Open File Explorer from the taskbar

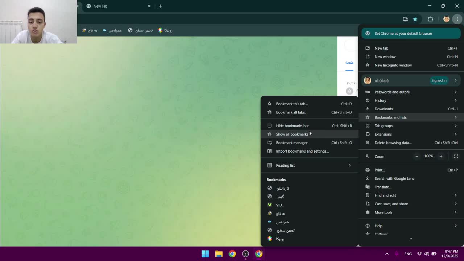pyautogui.click(x=219, y=254)
